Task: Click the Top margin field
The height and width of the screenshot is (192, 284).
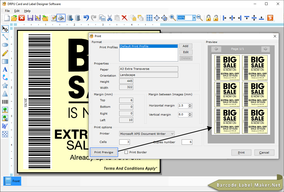Action: pyautogui.click(x=126, y=100)
